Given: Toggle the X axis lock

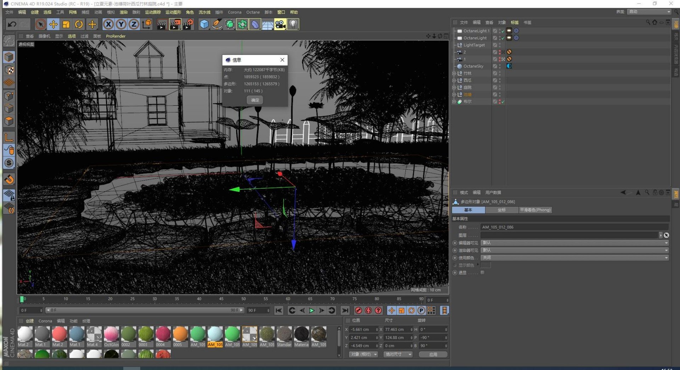Looking at the screenshot, I should (x=108, y=24).
